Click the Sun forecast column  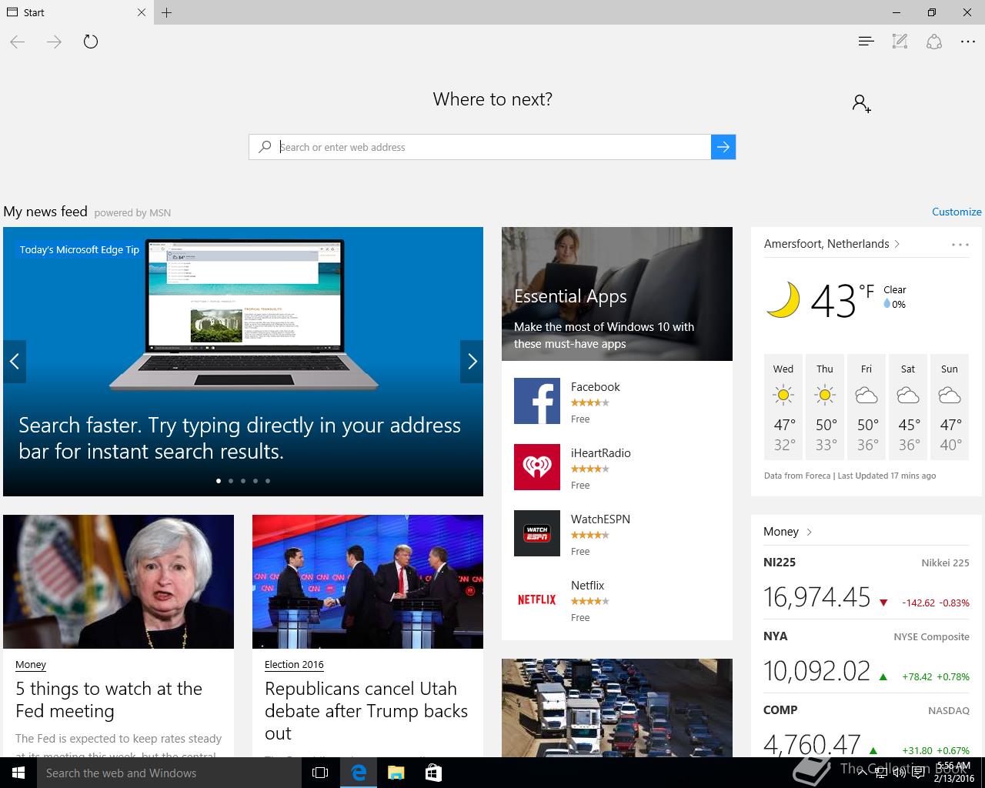pos(950,406)
